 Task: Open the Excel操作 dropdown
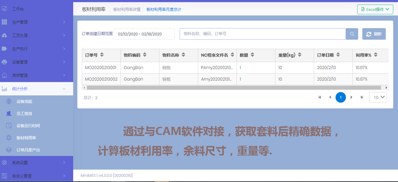pyautogui.click(x=375, y=9)
